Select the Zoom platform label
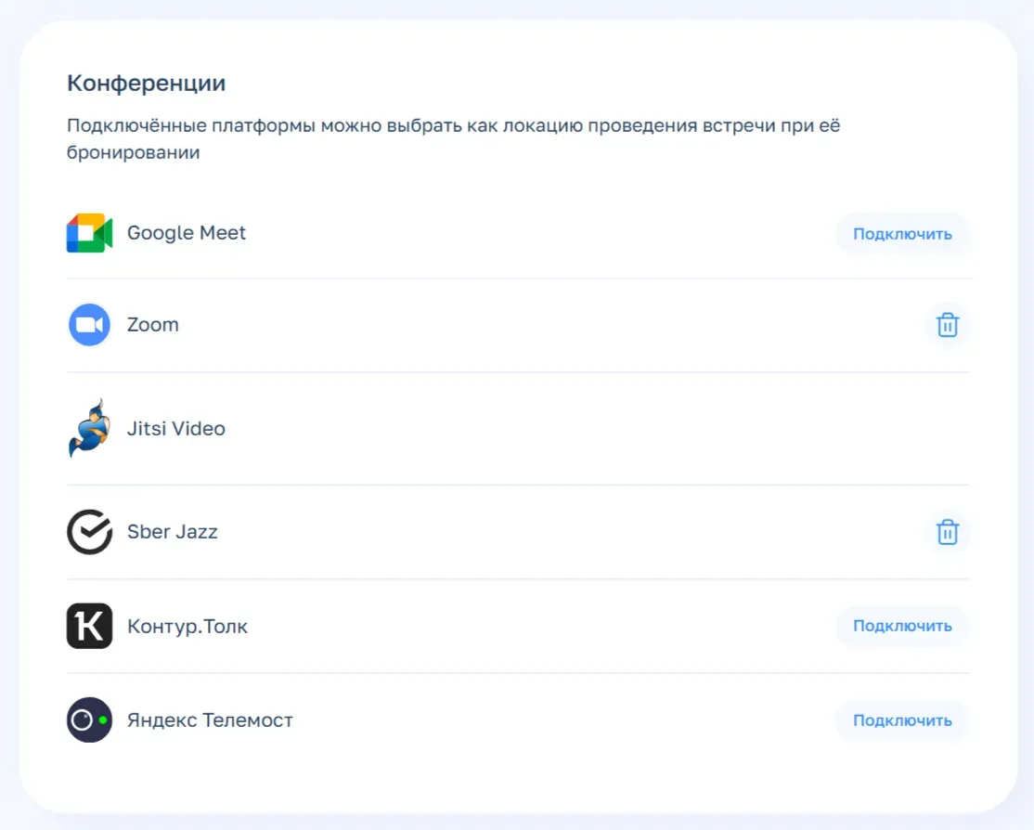Image resolution: width=1034 pixels, height=830 pixels. [x=153, y=325]
